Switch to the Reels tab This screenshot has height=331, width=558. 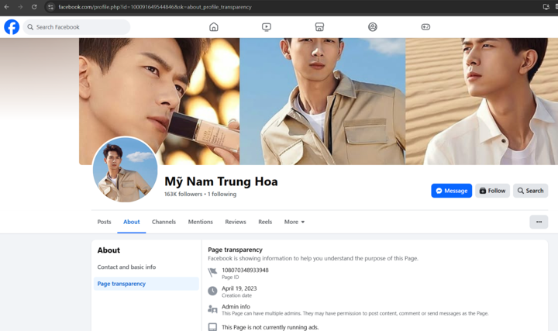coord(265,222)
